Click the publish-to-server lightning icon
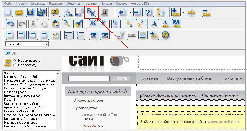The width and height of the screenshot is (247, 131). tap(80, 12)
